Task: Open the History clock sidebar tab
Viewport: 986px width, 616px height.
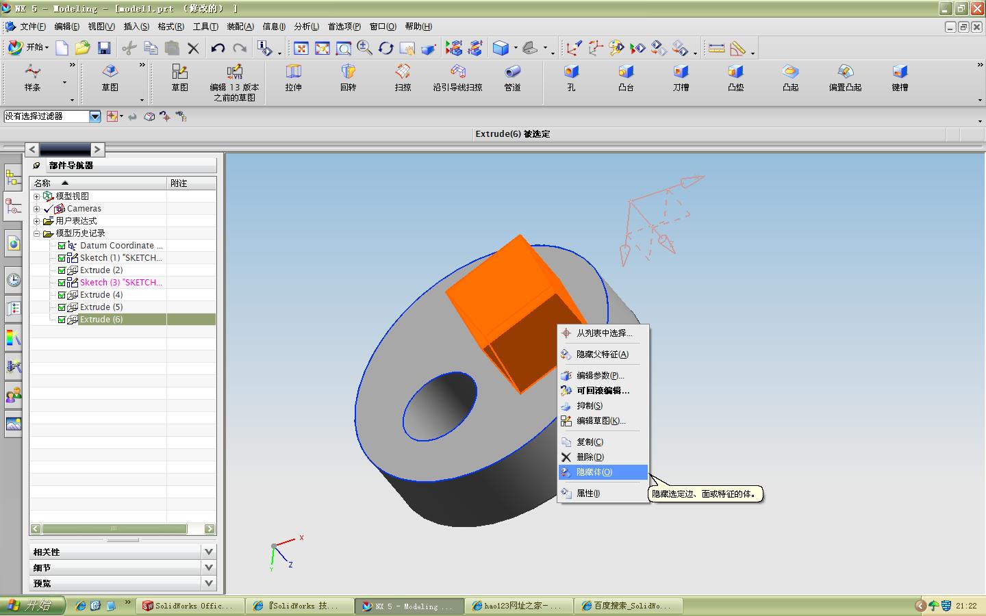Action: tap(13, 279)
